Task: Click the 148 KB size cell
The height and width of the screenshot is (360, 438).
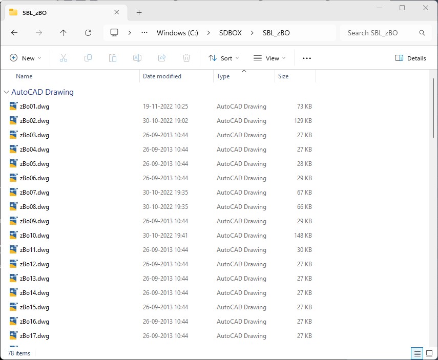Action: click(x=303, y=235)
